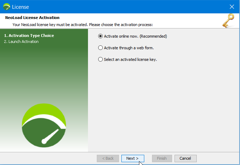
Task: Cancel the license activation wizard
Action: tap(185, 158)
